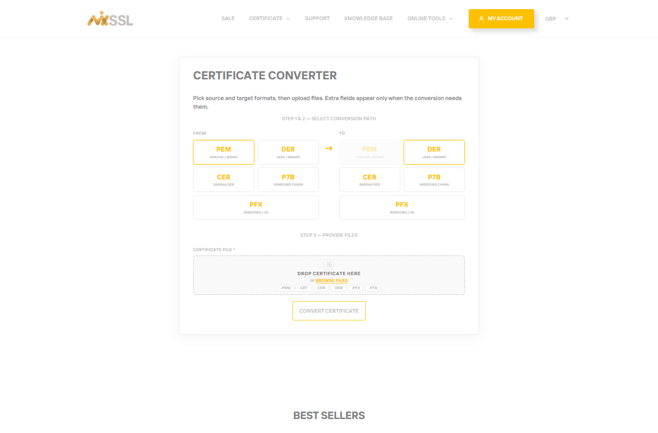Go to Support page
The image size is (658, 433).
pyautogui.click(x=317, y=18)
